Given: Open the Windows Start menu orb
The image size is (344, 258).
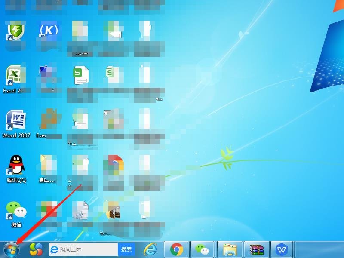Looking at the screenshot, I should tap(12, 249).
